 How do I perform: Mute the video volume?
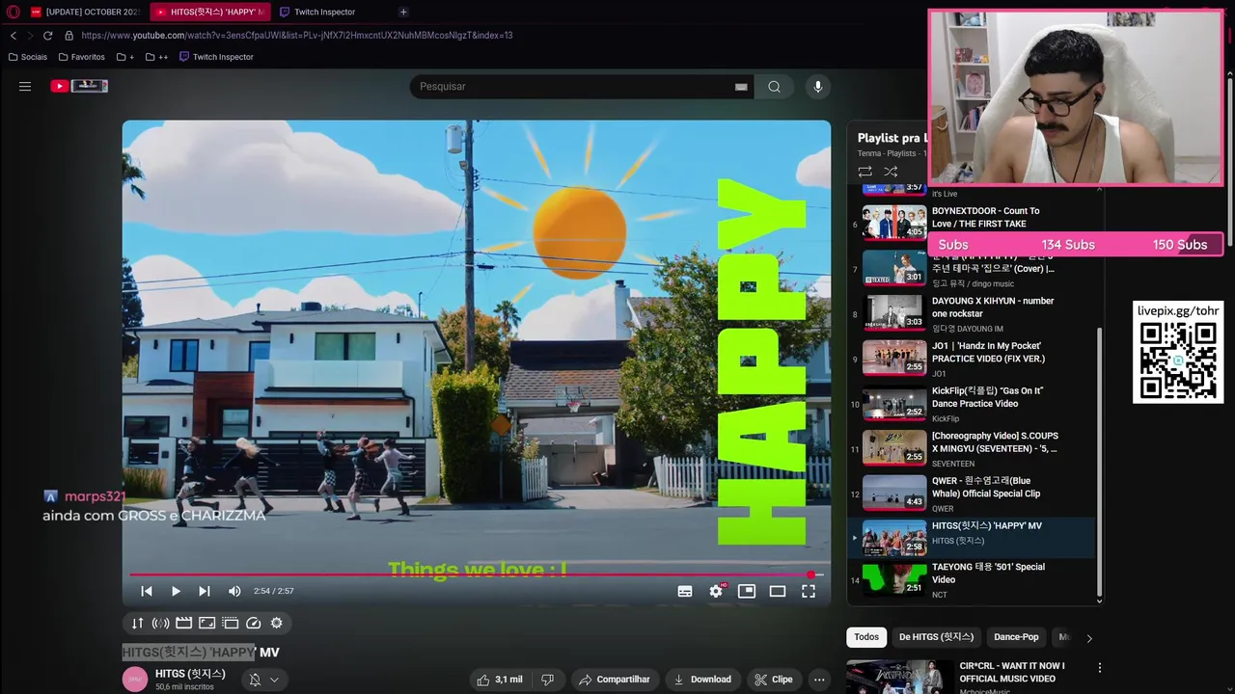point(234,591)
